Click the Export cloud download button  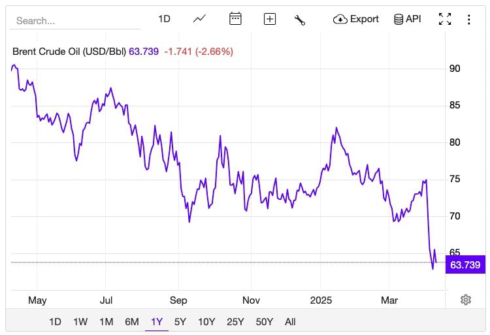click(x=356, y=19)
